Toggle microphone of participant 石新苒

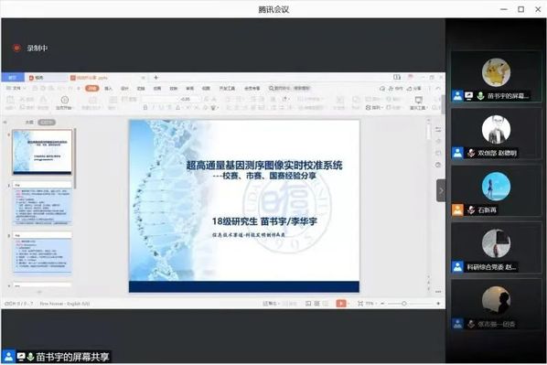click(x=471, y=209)
